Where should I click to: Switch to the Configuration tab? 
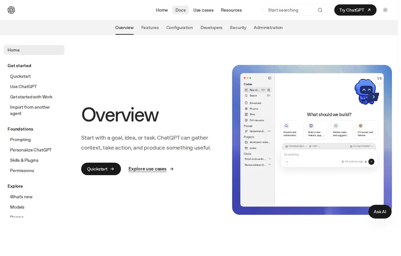click(x=180, y=27)
